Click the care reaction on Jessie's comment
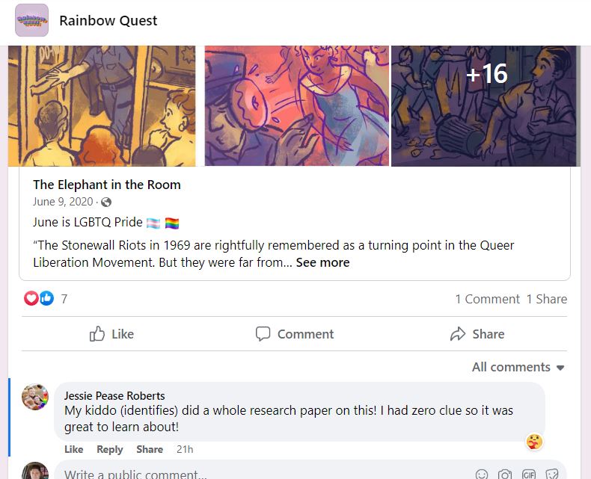 [534, 442]
